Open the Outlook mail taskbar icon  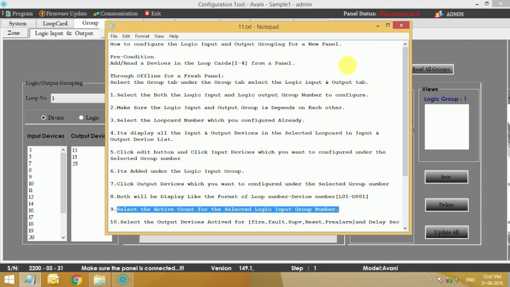click(x=53, y=279)
